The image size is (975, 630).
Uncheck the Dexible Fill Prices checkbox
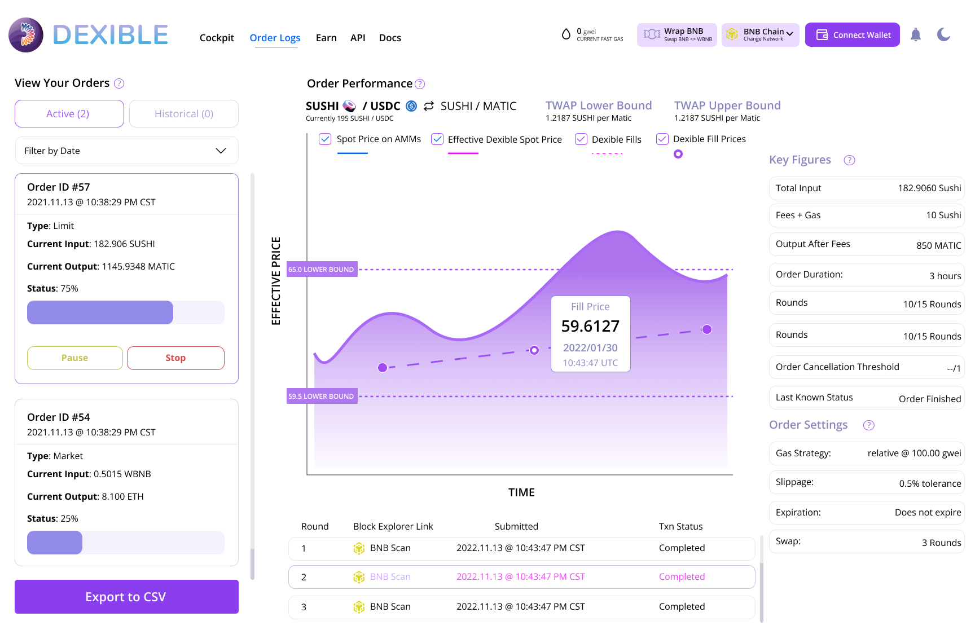tap(662, 139)
